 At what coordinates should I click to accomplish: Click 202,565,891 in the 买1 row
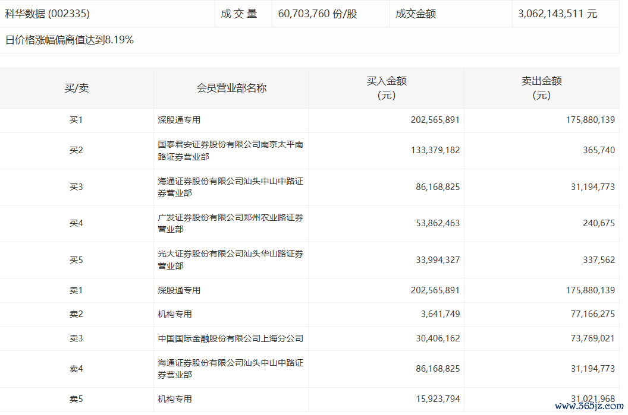pos(435,120)
